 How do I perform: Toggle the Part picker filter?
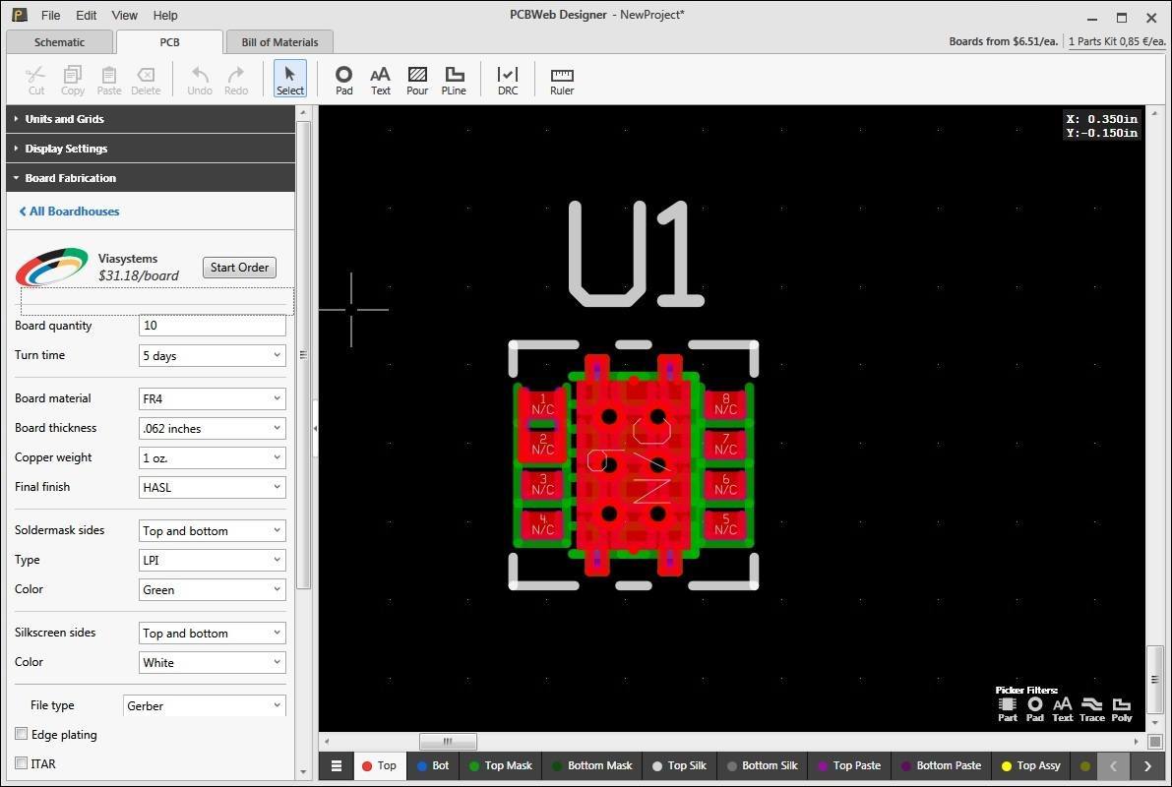click(x=1008, y=709)
